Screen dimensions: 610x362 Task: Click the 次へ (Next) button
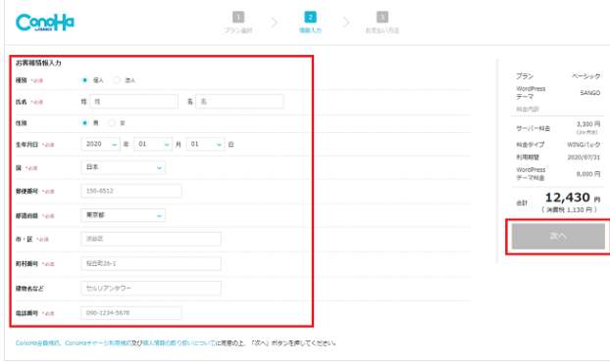[558, 236]
